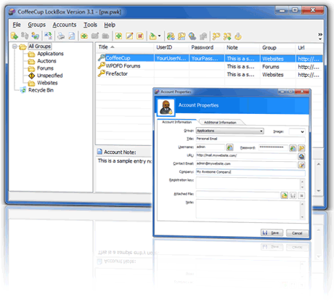Select All Groups in the tree
Image resolution: width=334 pixels, height=305 pixels.
tap(40, 46)
